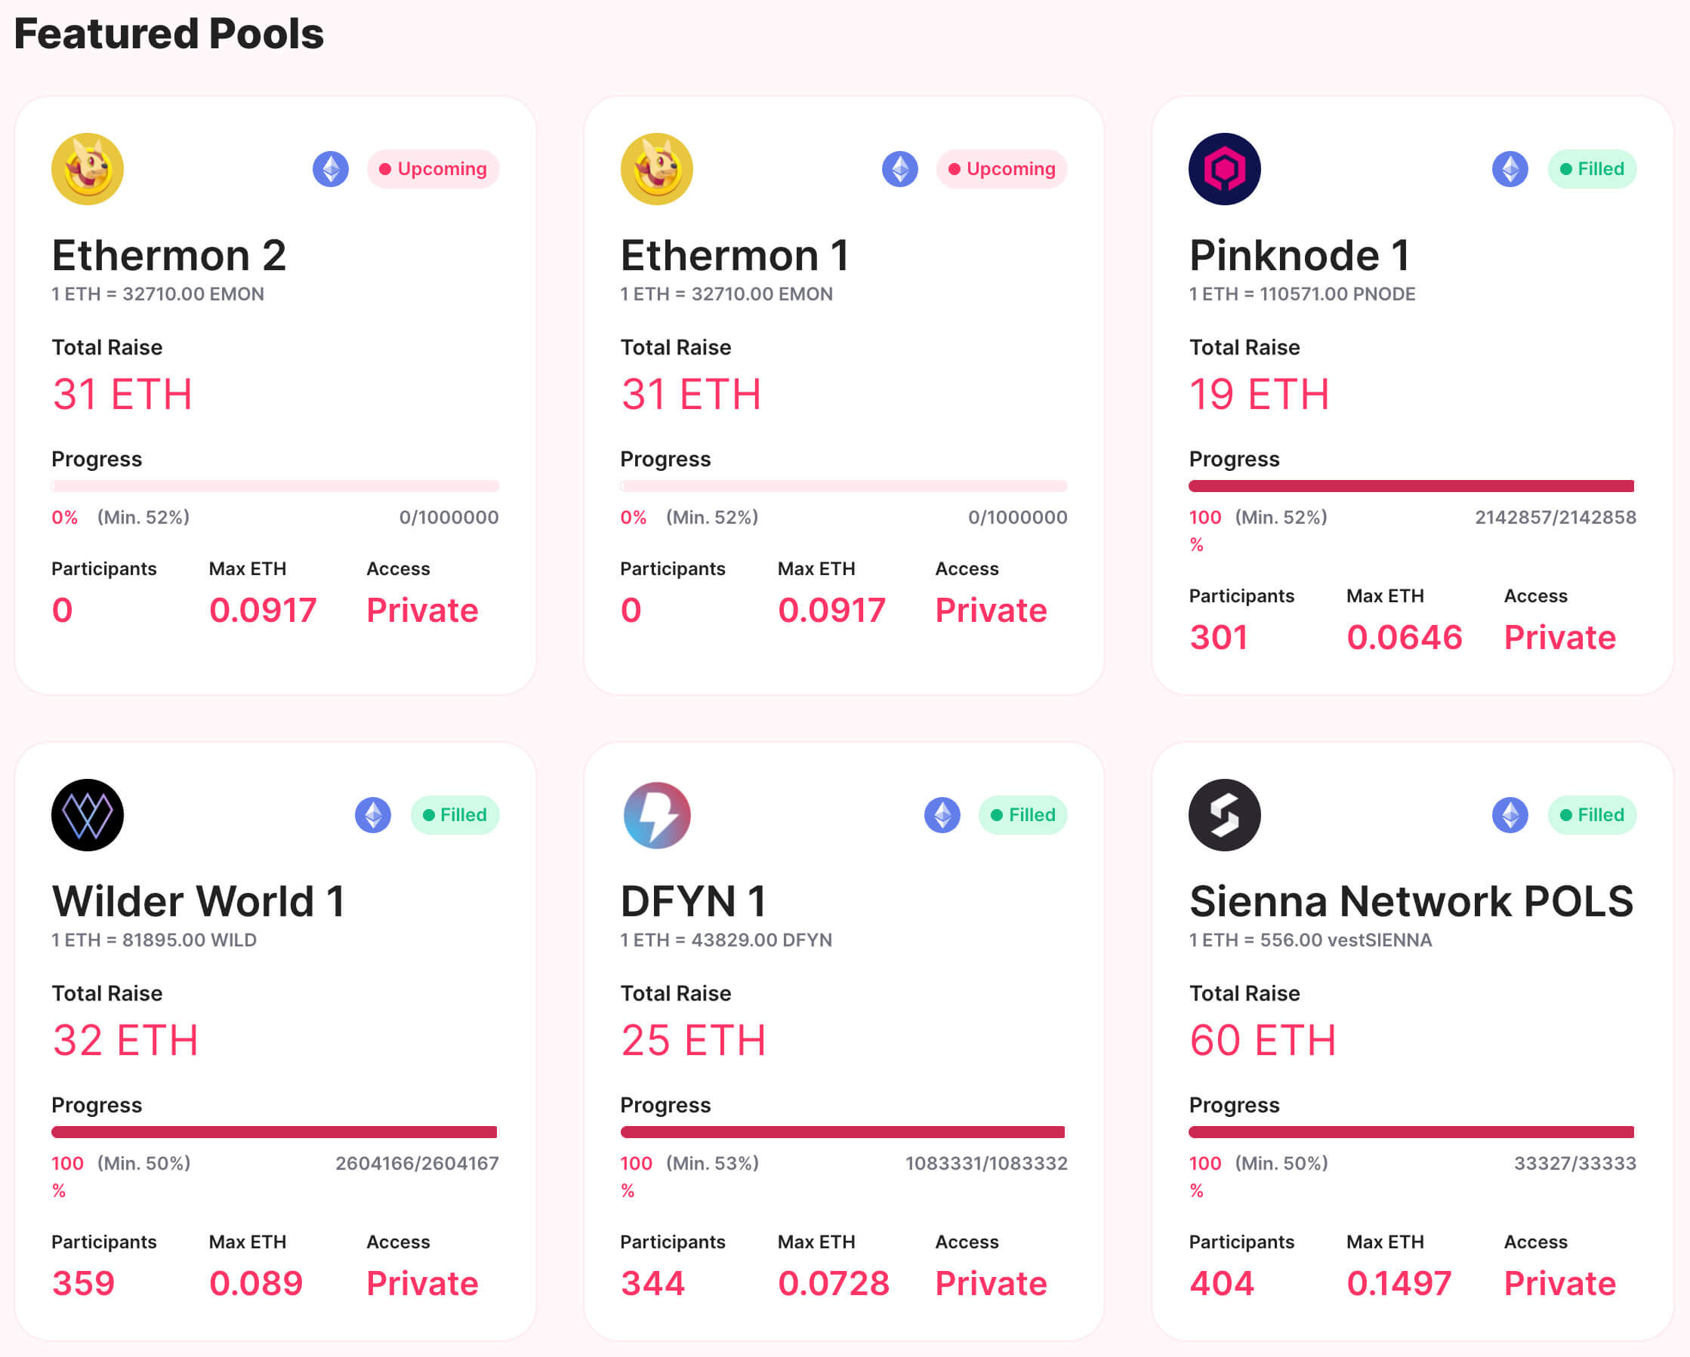Toggle the Filled badge on DFYN 1
This screenshot has width=1690, height=1357.
click(1022, 815)
